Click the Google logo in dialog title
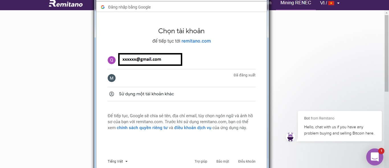 click(103, 7)
